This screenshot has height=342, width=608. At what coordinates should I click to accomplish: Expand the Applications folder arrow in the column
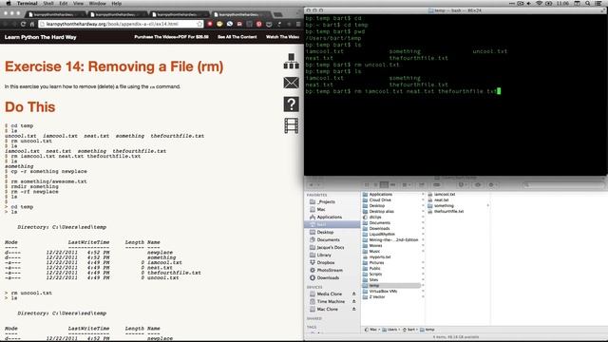[423, 194]
